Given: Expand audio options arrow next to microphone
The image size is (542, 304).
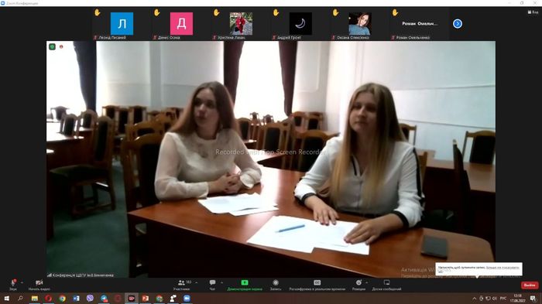Looking at the screenshot, I should (x=22, y=282).
